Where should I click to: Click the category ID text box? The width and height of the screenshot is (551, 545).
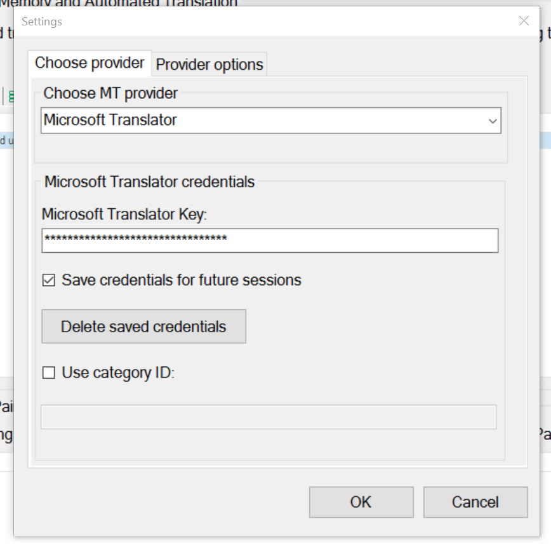(269, 417)
